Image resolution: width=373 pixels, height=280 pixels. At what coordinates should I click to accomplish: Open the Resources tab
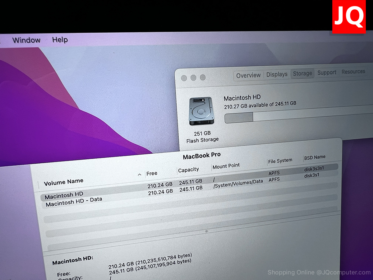tap(353, 72)
